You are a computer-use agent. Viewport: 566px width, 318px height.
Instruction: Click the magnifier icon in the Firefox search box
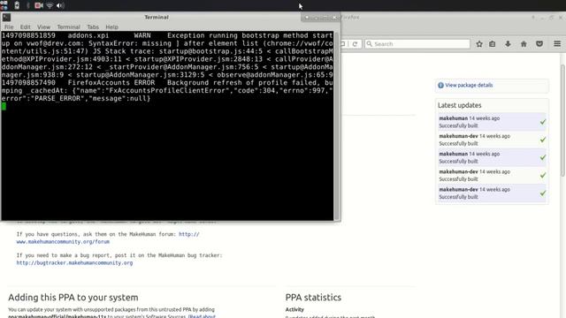[370, 44]
